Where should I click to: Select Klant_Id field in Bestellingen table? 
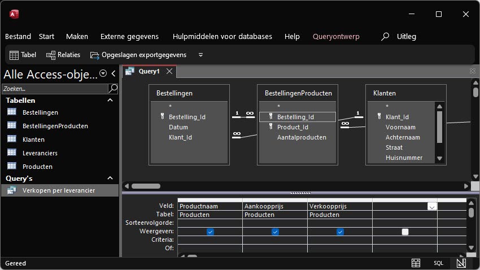180,137
